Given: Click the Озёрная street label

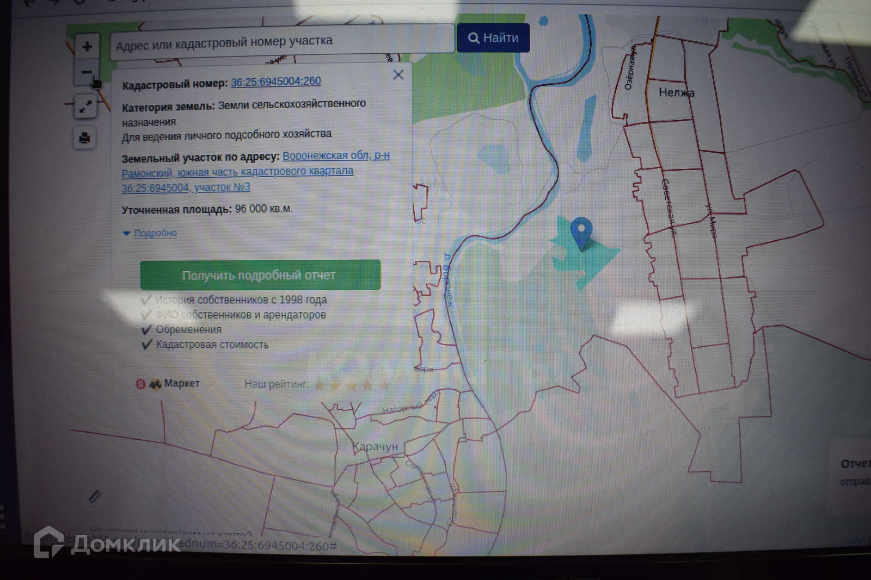Looking at the screenshot, I should coord(630,68).
